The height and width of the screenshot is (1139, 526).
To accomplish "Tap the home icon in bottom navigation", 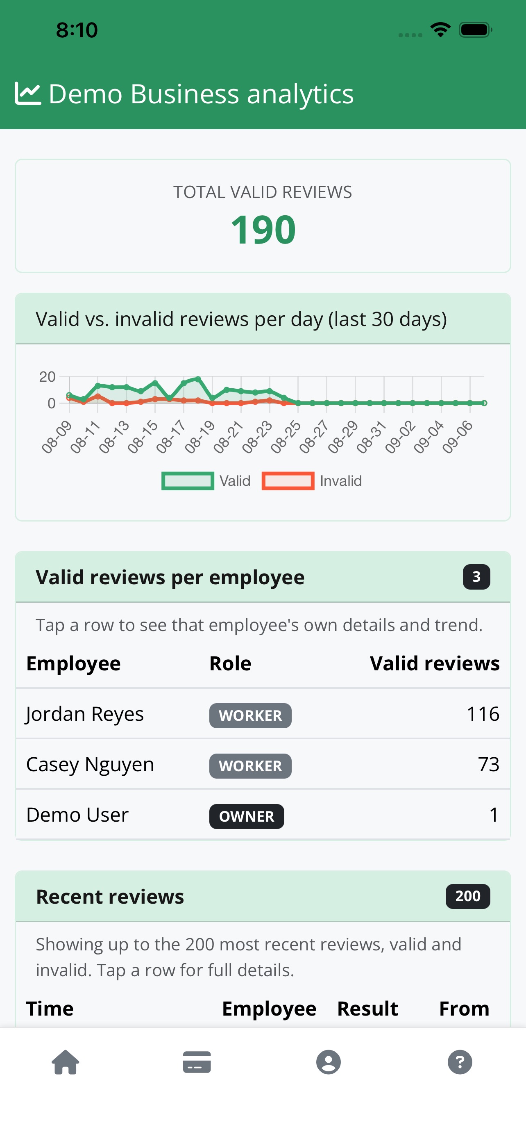I will [66, 1062].
